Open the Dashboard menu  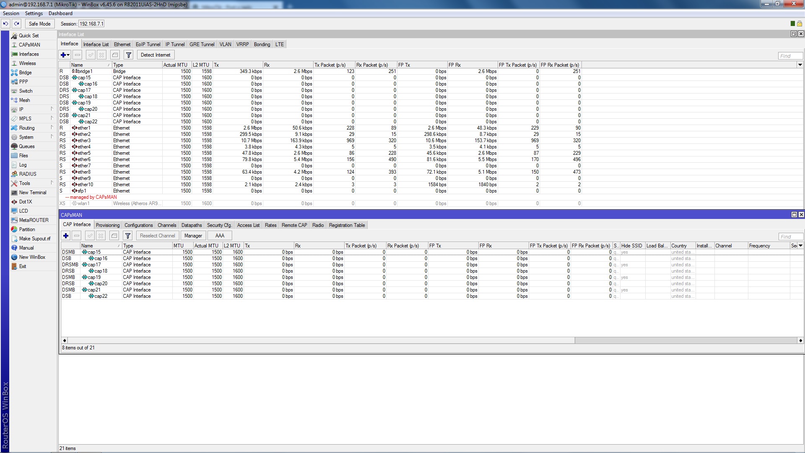60,13
